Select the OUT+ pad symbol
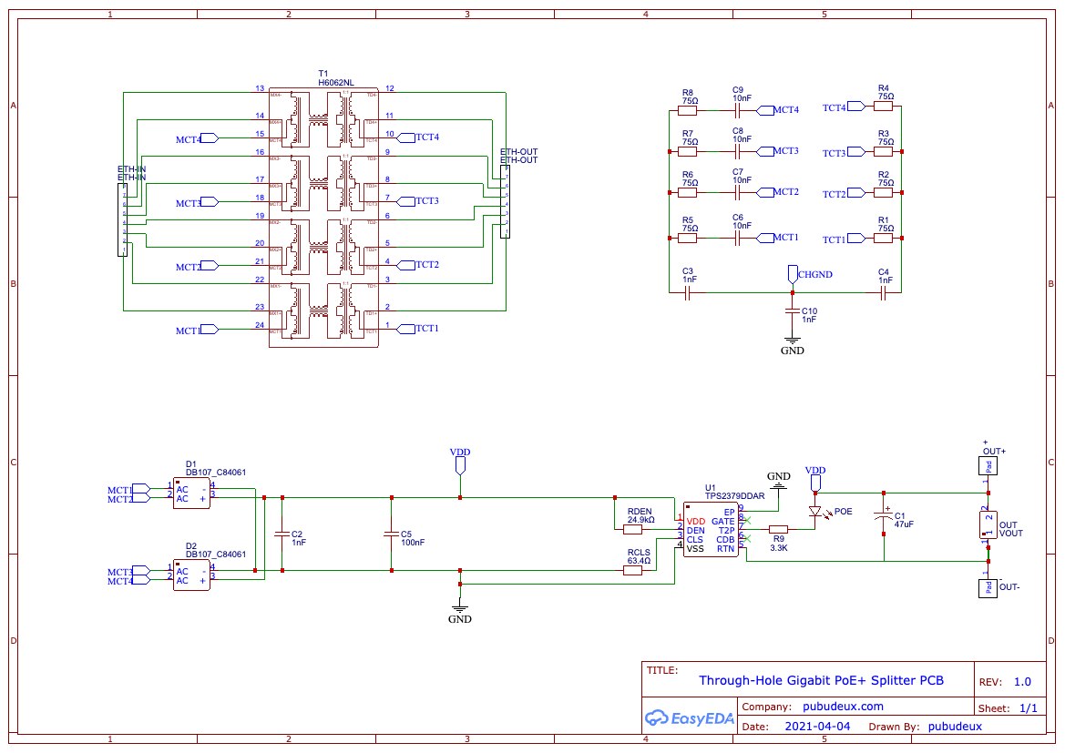Screen dimensions: 1065x753 [988, 466]
